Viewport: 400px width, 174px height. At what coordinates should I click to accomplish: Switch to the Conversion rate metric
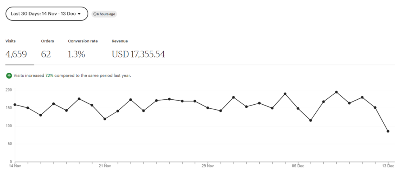click(x=83, y=49)
